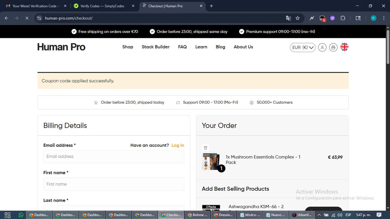Click 'Order before 23:00, shipped today' text
This screenshot has width=390, height=219.
click(x=133, y=102)
